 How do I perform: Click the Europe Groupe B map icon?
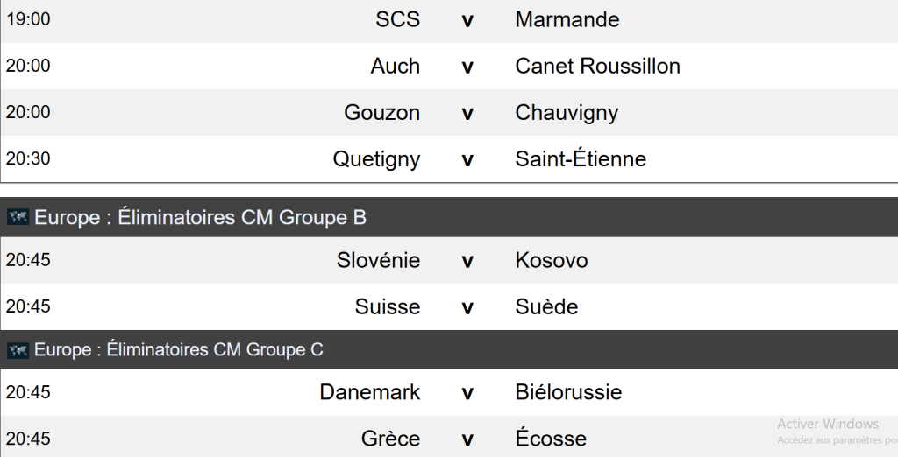[x=18, y=218]
